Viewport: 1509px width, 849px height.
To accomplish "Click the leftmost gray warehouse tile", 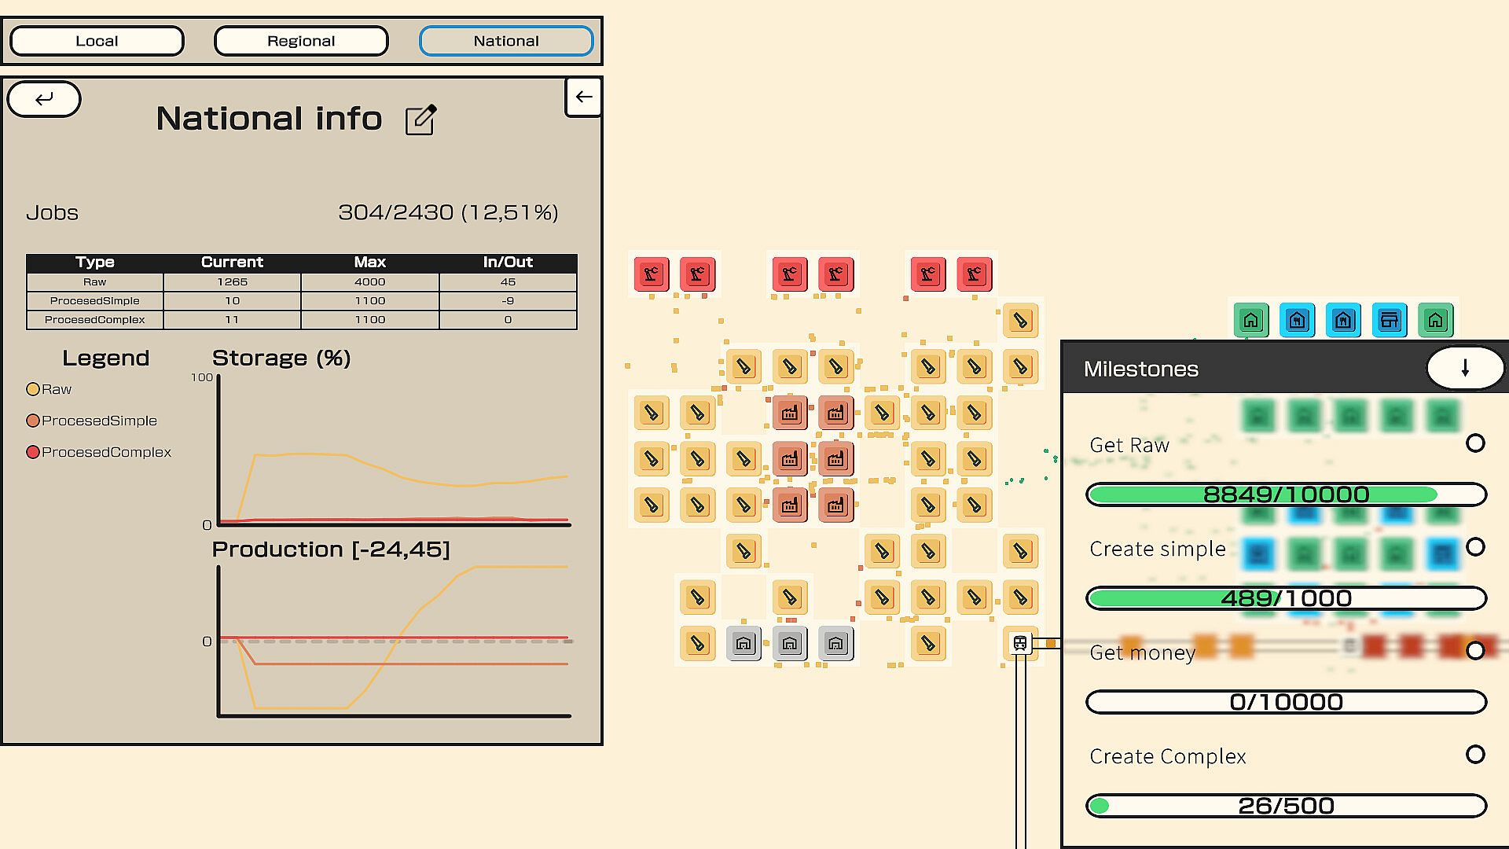I will pos(743,644).
